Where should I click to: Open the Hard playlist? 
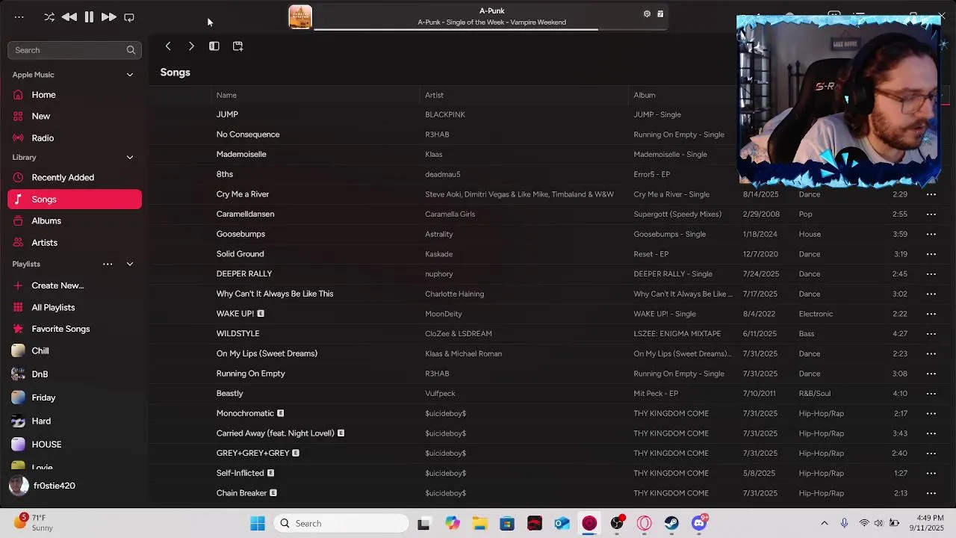tap(74, 421)
